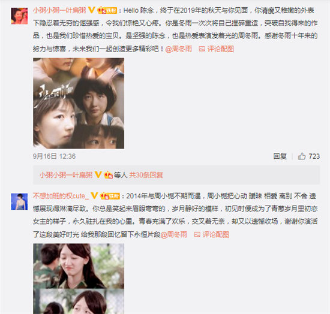Click the 723 like count

pyautogui.click(x=314, y=156)
